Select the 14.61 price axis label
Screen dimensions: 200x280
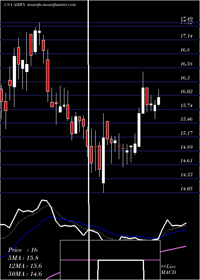click(x=186, y=161)
